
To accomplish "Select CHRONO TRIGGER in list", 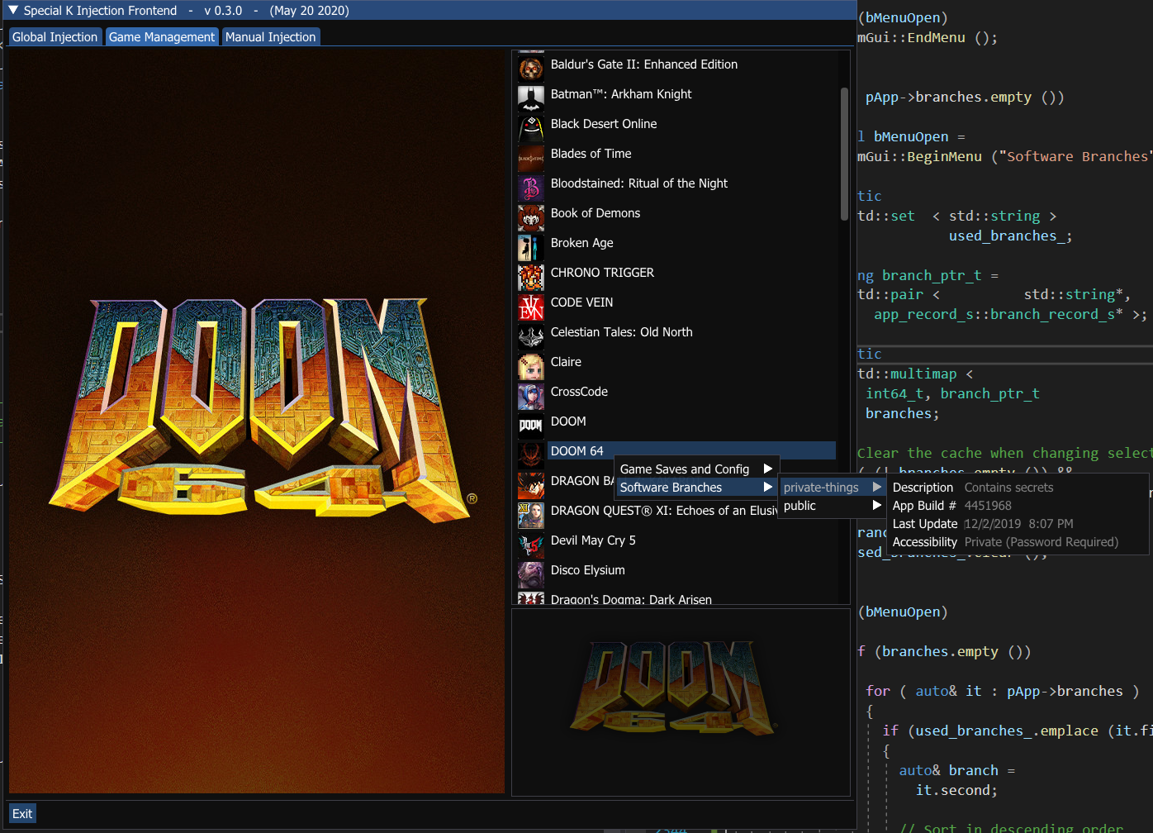I will pos(602,273).
